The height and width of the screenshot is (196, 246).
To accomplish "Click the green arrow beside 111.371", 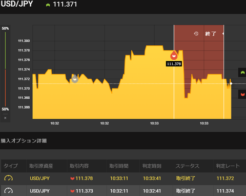I will pos(48,5).
